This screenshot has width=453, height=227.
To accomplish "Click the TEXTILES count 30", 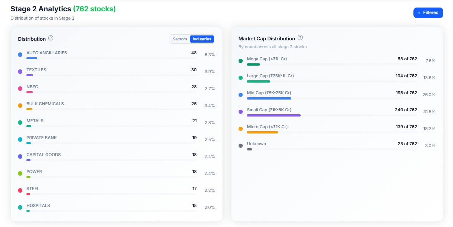I will coord(194,70).
